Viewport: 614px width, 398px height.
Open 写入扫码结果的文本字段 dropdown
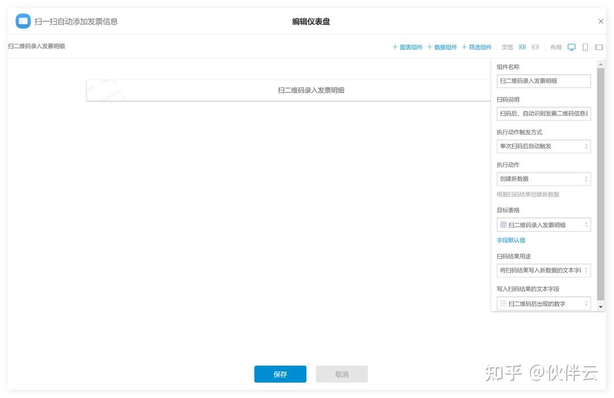[x=544, y=304]
